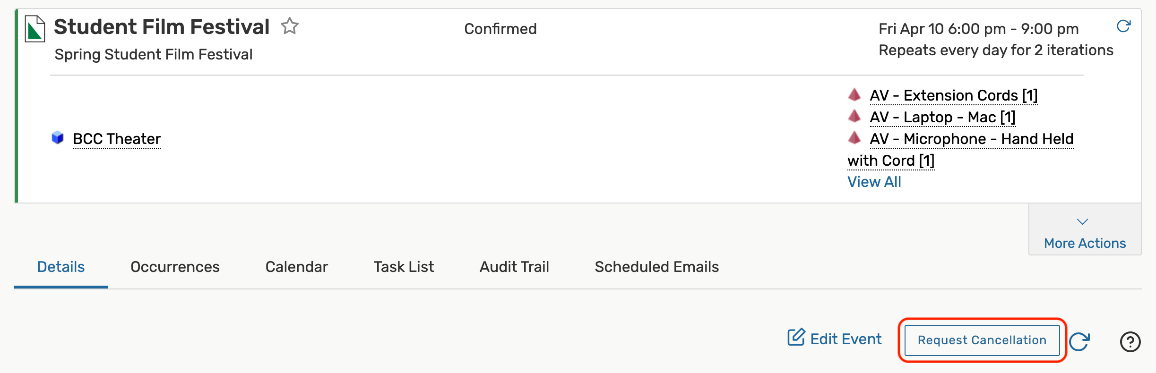
Task: Click View All resources link
Action: click(x=874, y=182)
